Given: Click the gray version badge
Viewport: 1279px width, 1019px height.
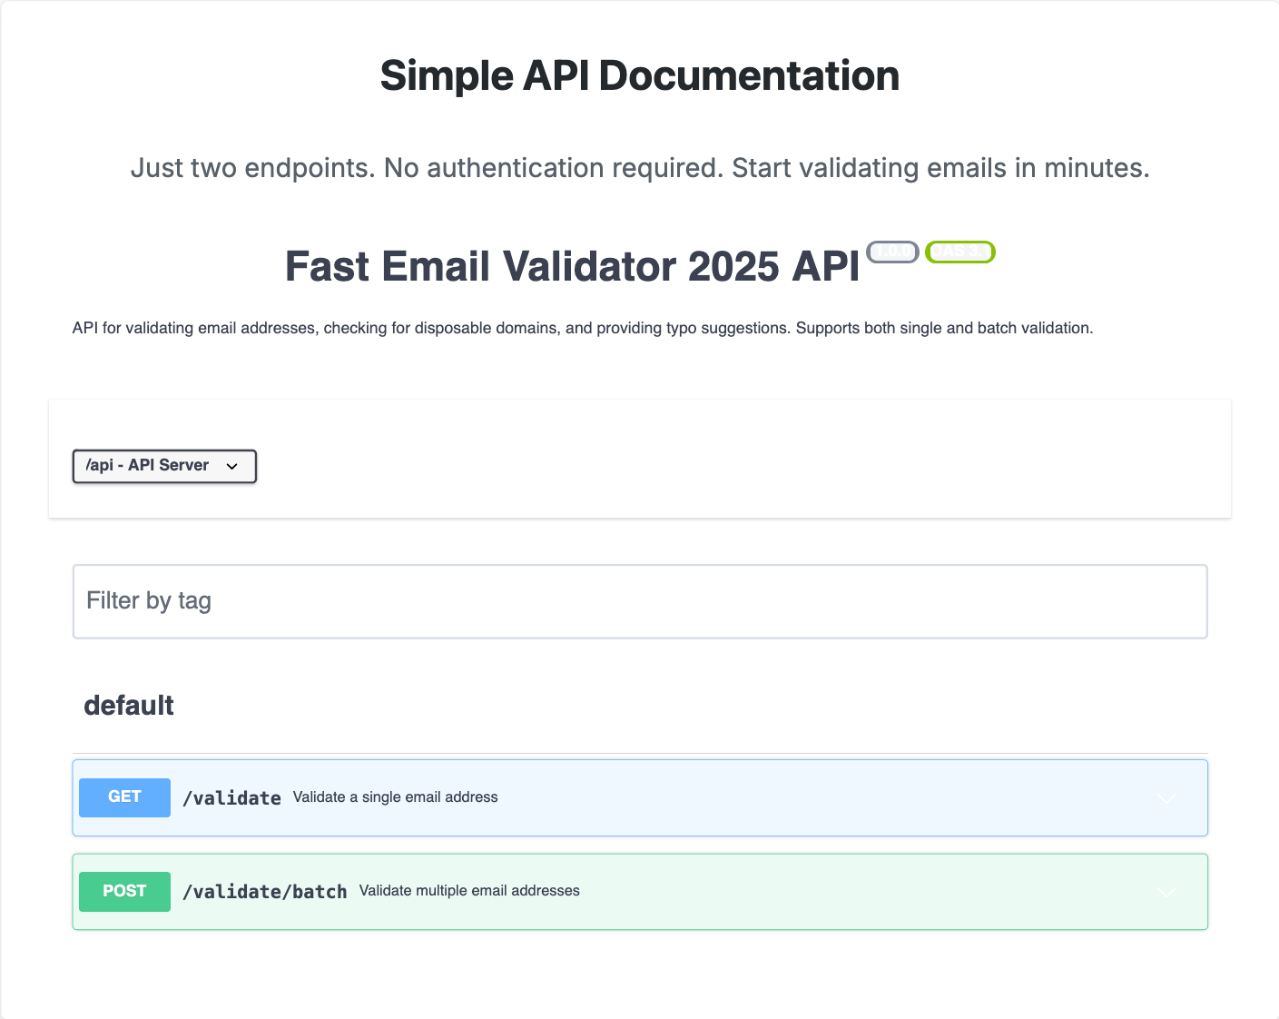Looking at the screenshot, I should pyautogui.click(x=893, y=252).
